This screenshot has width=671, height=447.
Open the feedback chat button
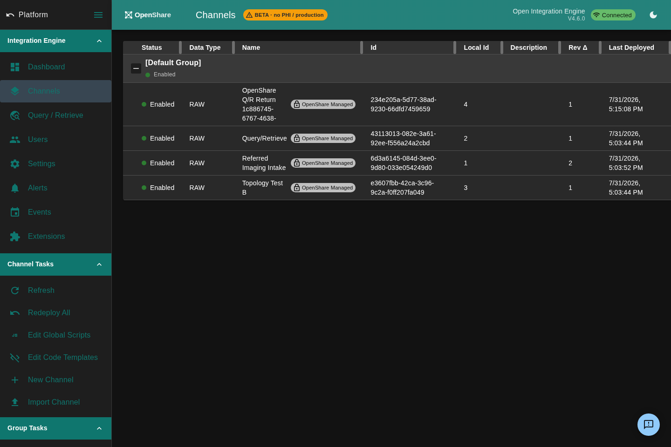tap(649, 425)
